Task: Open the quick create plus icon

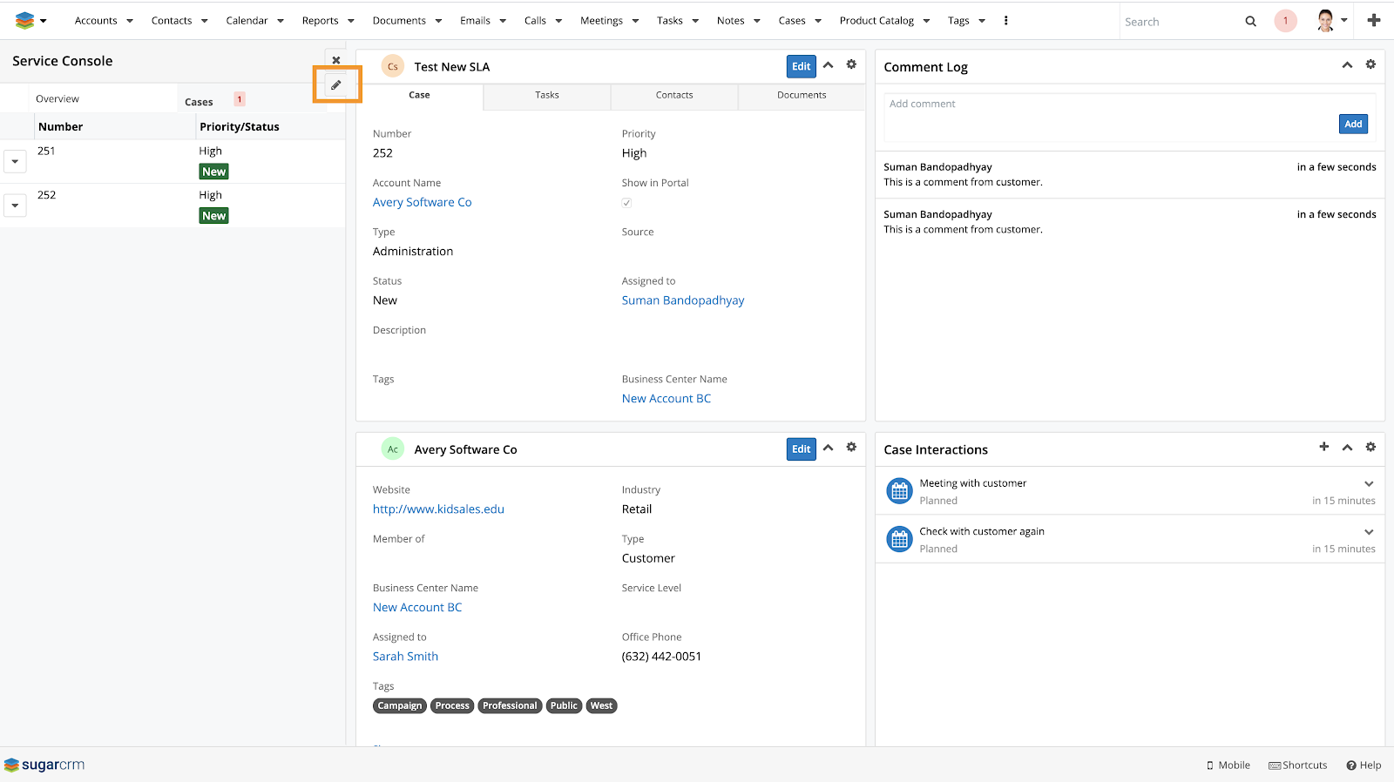Action: (1374, 20)
